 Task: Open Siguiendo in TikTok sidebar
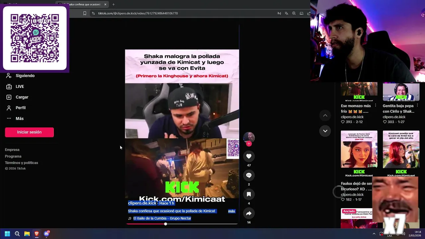(x=21, y=76)
